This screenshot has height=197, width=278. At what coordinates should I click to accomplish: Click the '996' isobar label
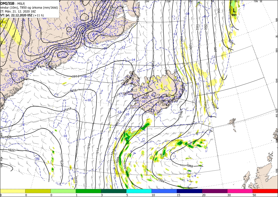[219, 11]
